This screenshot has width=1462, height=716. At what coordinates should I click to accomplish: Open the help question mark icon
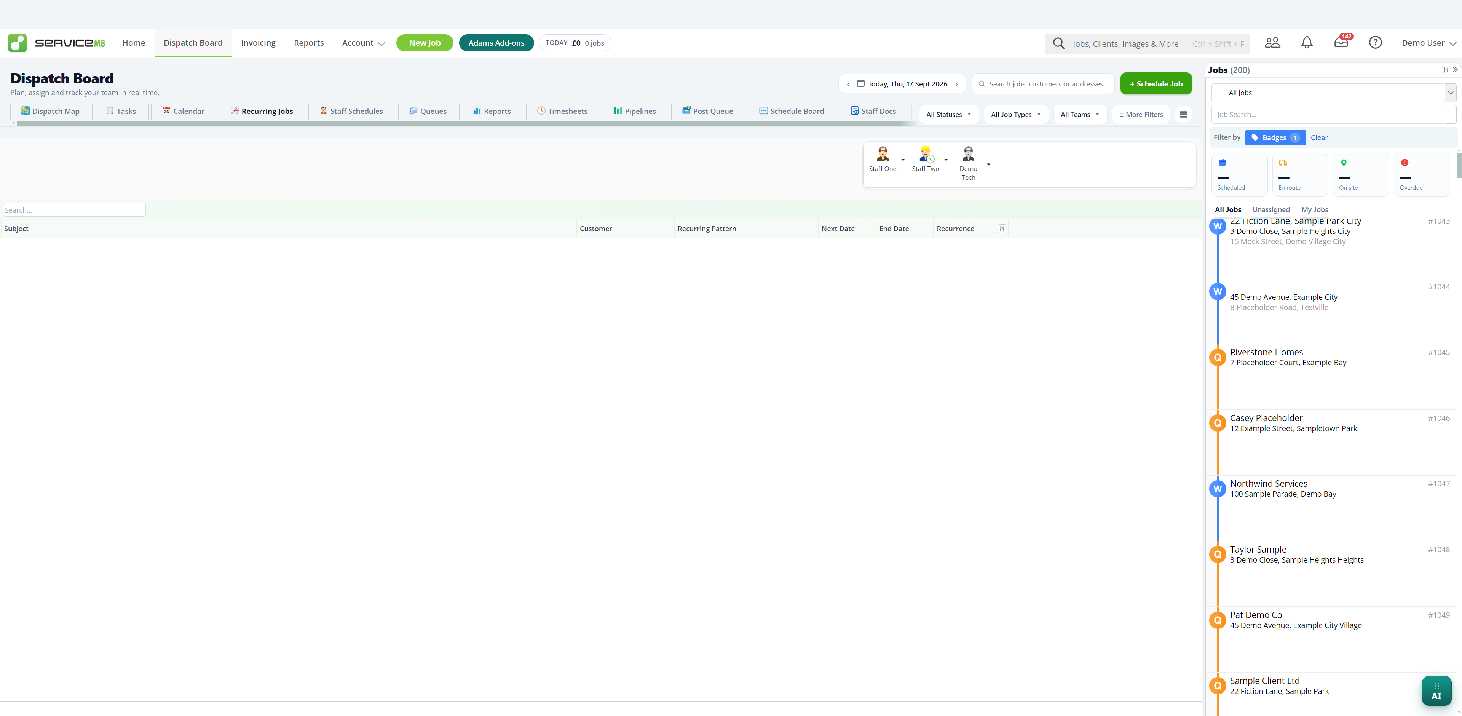[1375, 43]
